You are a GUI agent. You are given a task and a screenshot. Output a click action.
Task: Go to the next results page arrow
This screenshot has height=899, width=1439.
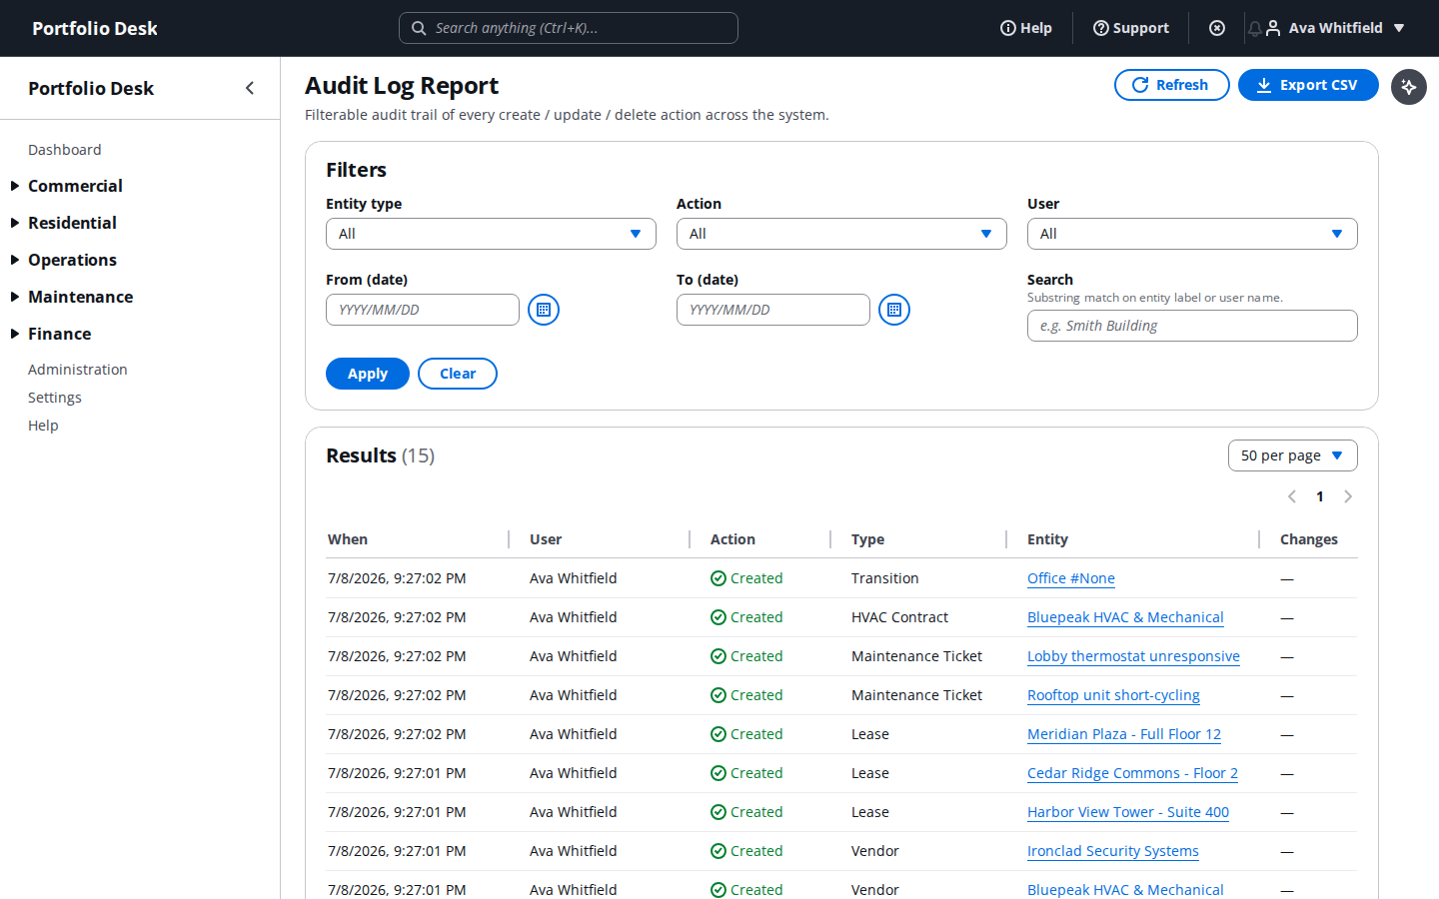pos(1348,496)
